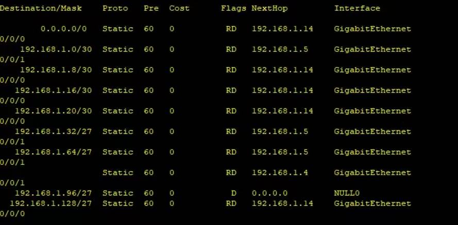Click next hop on the 192.168.1.64/27 row
Screen dimensions: 458x225
(x=280, y=152)
